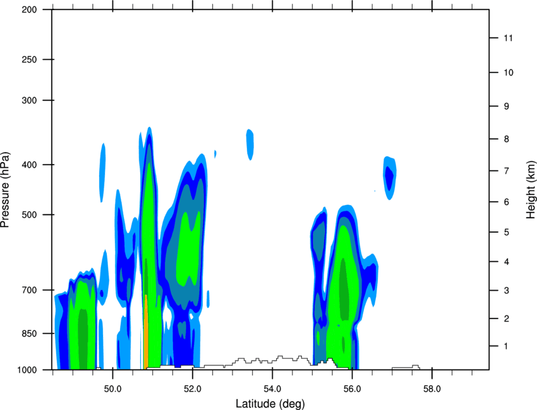Click the Pressure (hPa) axis title
537x410 pixels.
coord(5,190)
